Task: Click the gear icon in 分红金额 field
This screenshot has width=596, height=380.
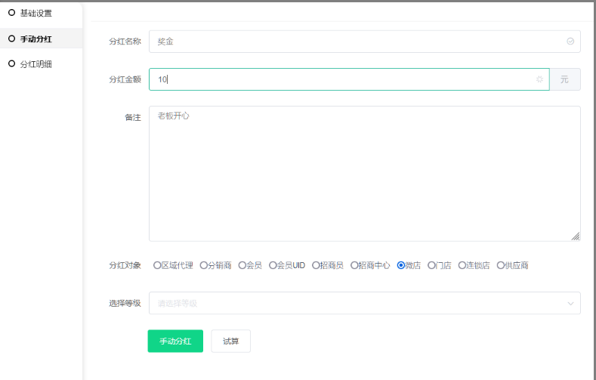Action: click(539, 79)
